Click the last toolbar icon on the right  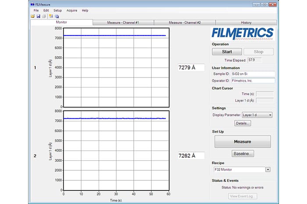pos(57,16)
